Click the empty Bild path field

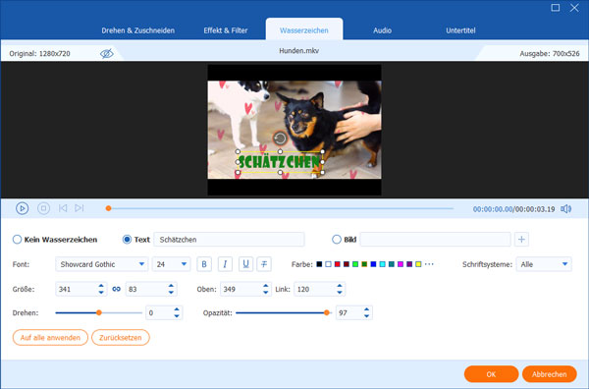point(435,240)
